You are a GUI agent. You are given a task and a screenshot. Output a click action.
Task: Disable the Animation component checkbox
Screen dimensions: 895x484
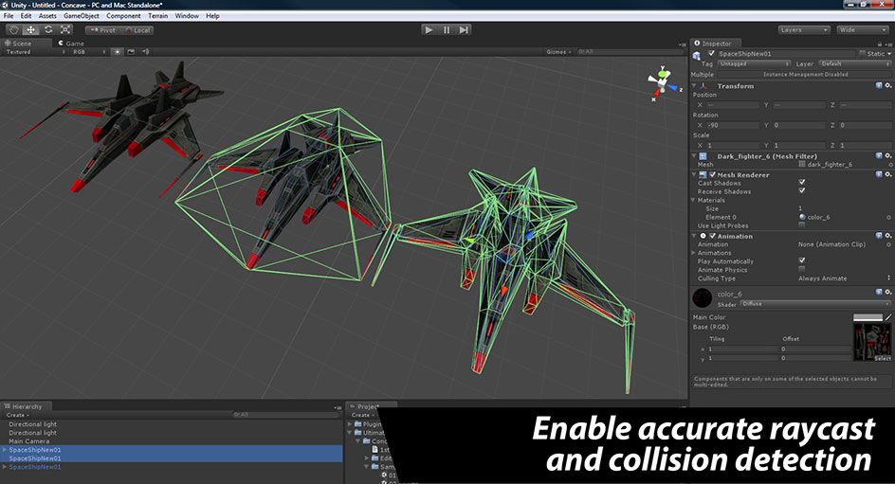[712, 236]
